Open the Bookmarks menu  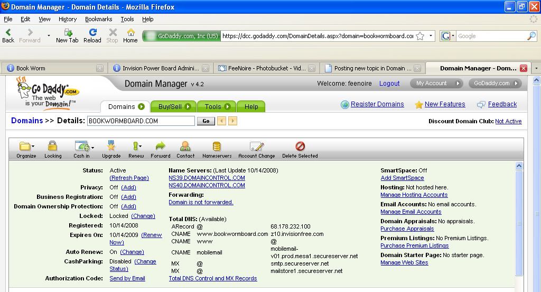click(98, 19)
